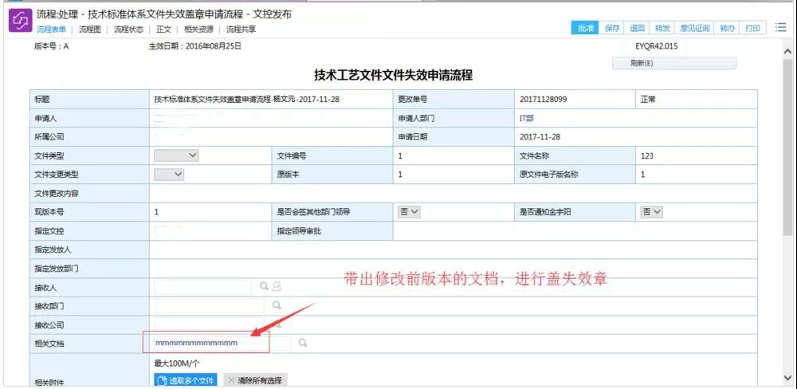Screen dimensions: 797x389
Task: Click the vertical scrollbar thumb
Action: 788,147
